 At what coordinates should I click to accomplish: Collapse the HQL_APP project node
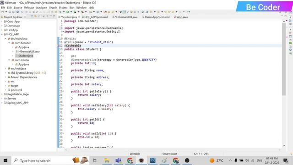(2, 34)
